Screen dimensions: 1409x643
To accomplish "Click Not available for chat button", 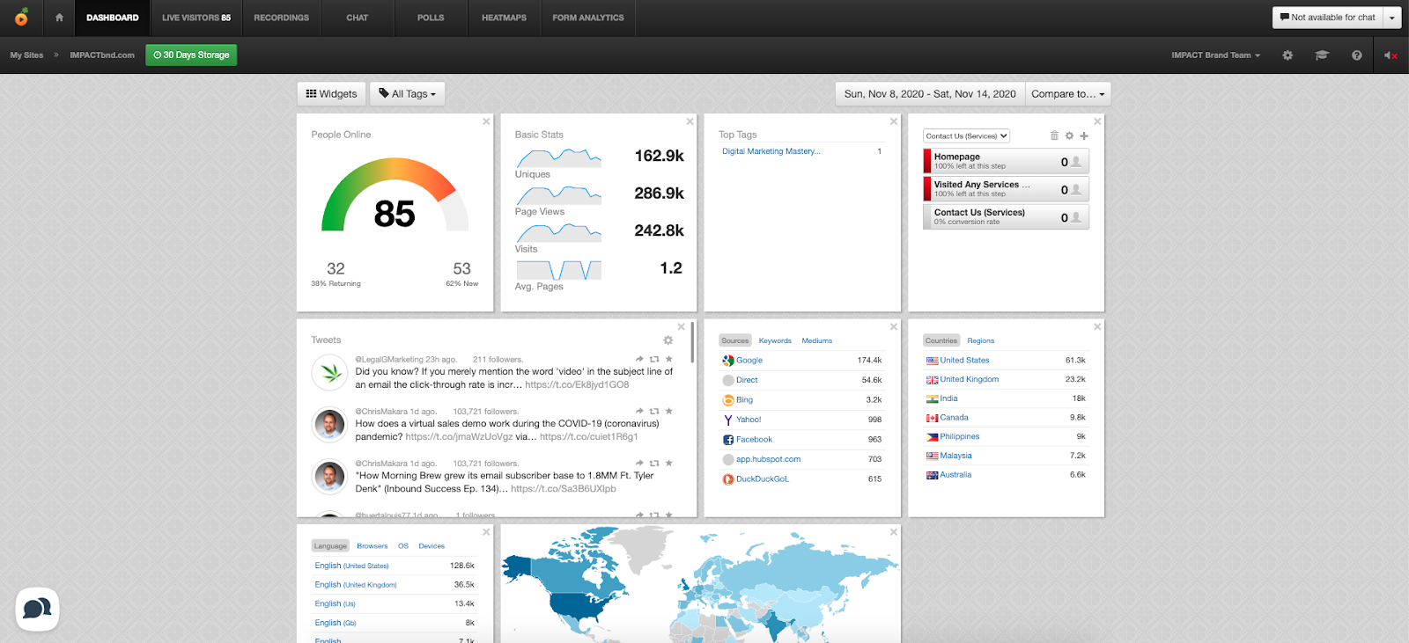I will coord(1327,18).
